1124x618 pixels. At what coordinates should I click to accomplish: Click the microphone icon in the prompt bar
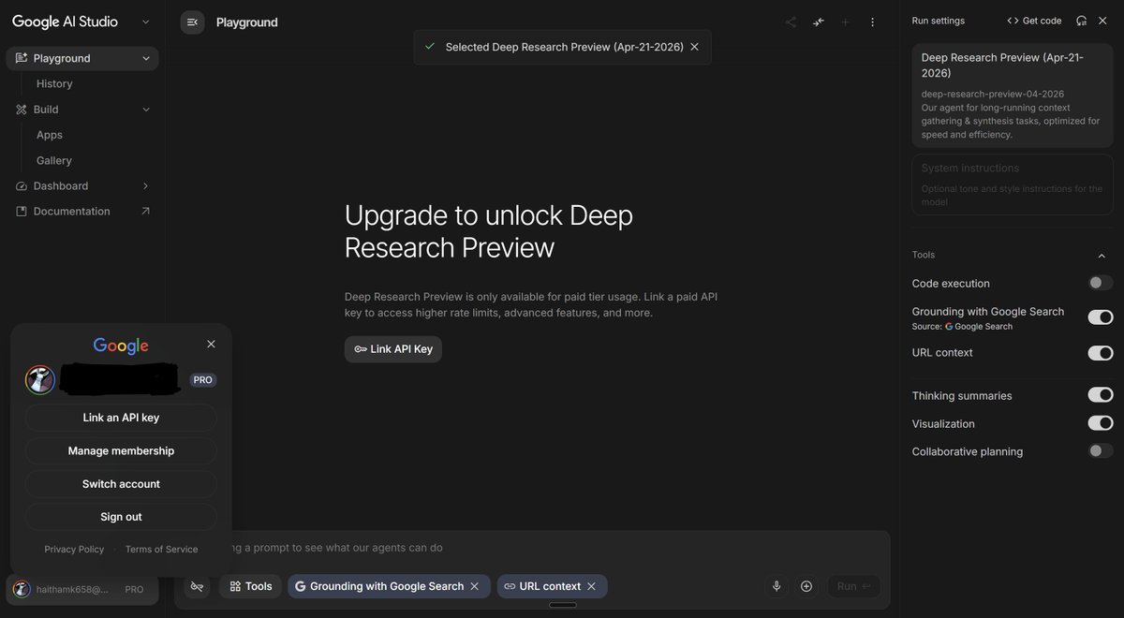tap(776, 586)
